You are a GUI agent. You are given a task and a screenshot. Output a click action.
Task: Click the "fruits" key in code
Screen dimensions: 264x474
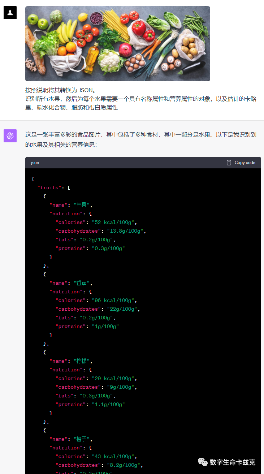(x=50, y=188)
